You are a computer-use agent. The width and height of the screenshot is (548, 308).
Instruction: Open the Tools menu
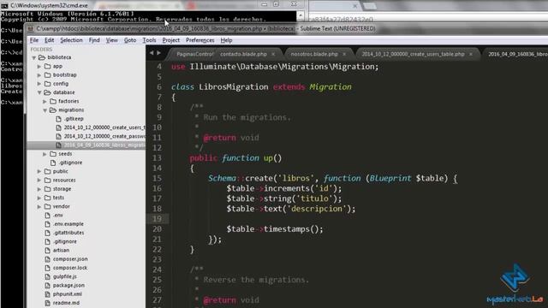point(149,40)
